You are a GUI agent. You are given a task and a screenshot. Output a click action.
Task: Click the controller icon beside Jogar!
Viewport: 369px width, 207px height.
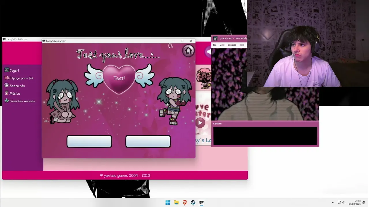[x=7, y=70]
